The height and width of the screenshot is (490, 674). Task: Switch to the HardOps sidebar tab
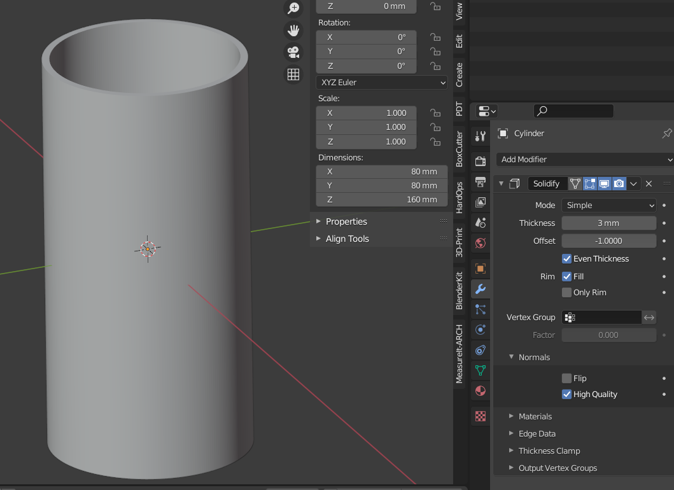point(460,197)
